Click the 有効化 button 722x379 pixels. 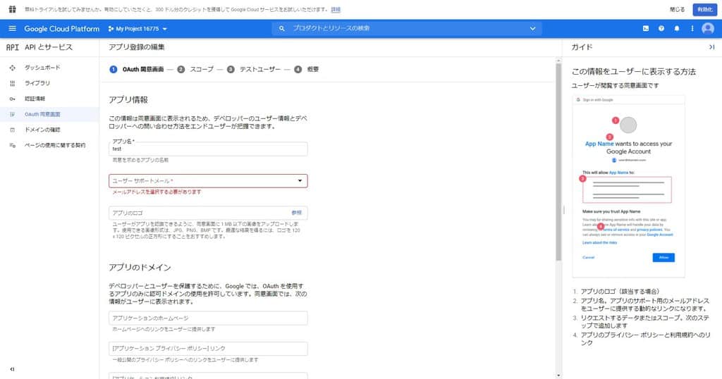705,9
